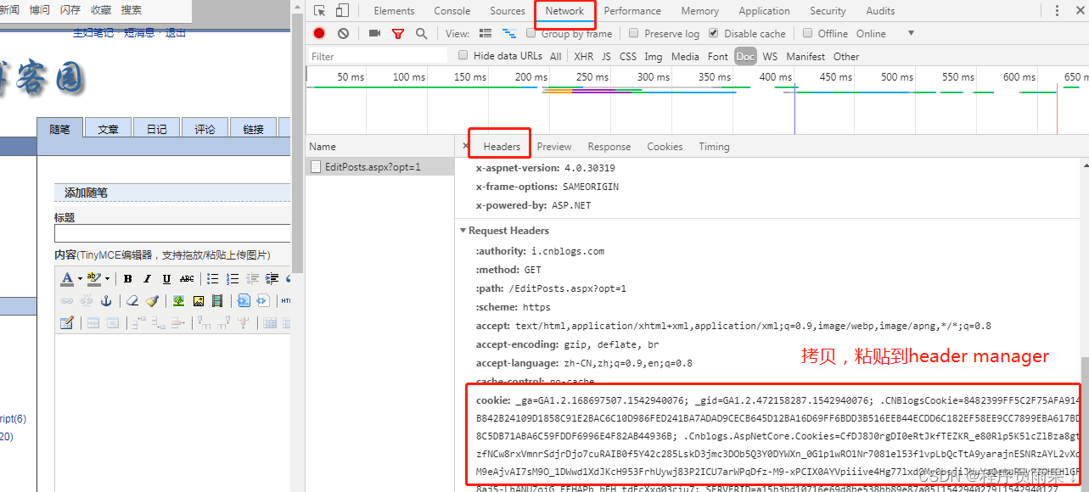The image size is (1089, 492).
Task: Toggle the Hide data URLs checkbox
Action: (x=463, y=54)
